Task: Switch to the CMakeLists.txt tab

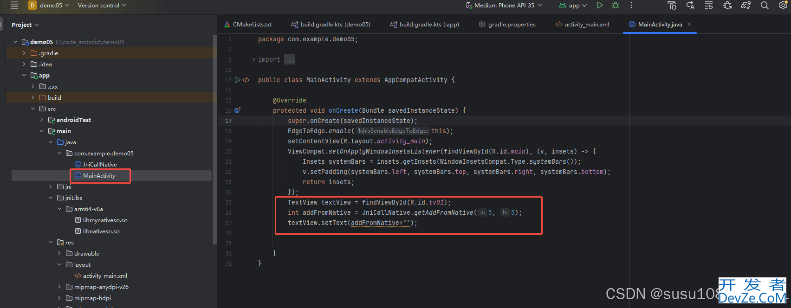Action: tap(248, 24)
